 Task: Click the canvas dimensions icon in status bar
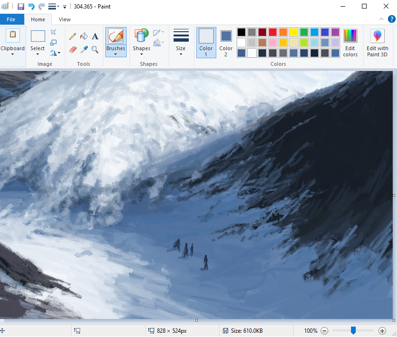tap(151, 330)
